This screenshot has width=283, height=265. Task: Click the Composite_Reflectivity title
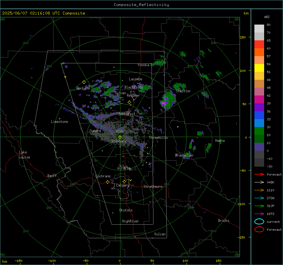[x=141, y=5]
